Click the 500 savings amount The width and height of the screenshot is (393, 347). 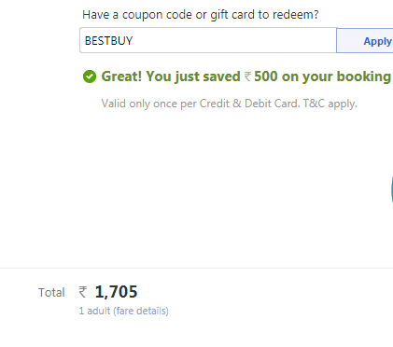266,76
